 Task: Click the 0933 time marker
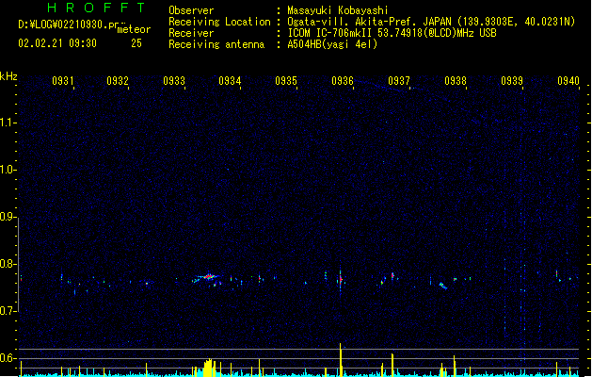[174, 80]
